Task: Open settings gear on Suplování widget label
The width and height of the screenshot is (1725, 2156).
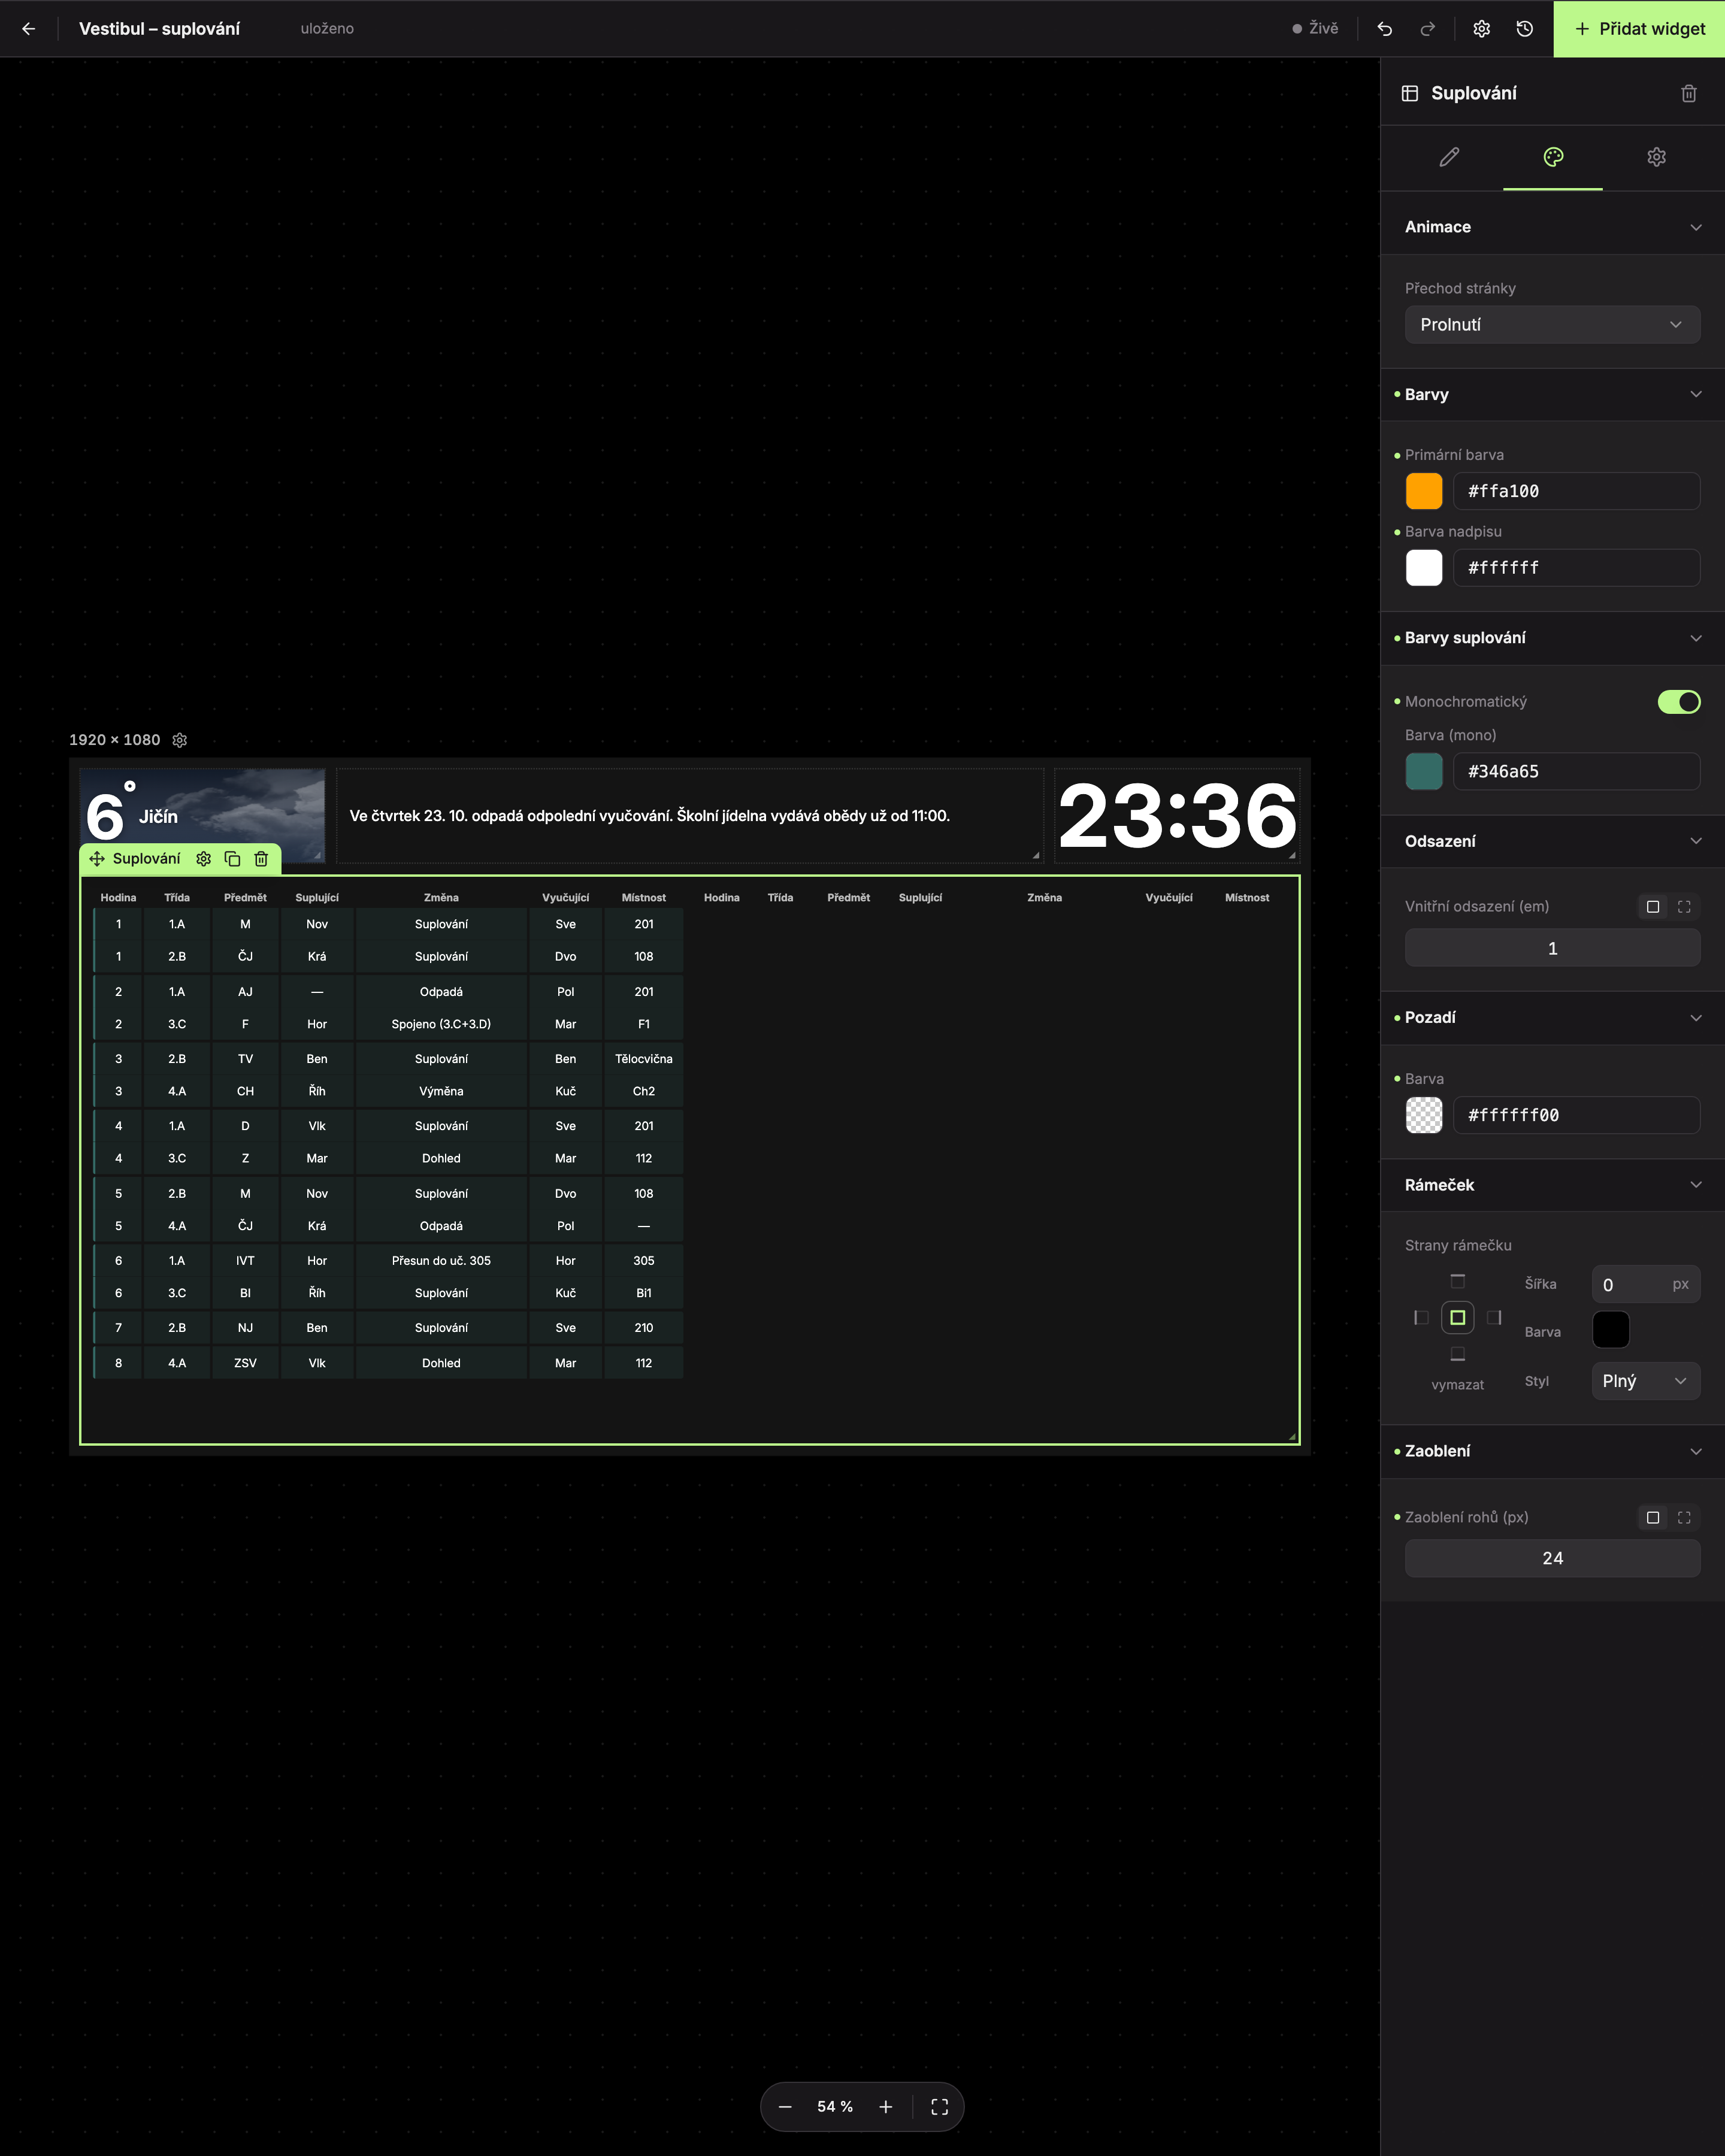Action: 204,859
